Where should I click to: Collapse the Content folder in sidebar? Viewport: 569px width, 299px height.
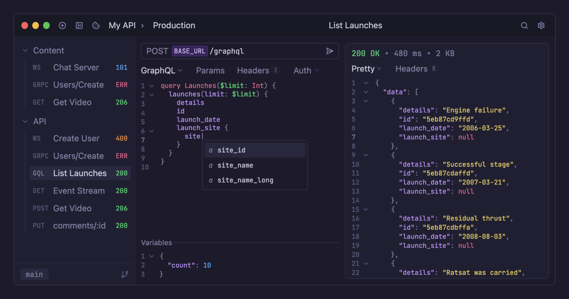25,51
